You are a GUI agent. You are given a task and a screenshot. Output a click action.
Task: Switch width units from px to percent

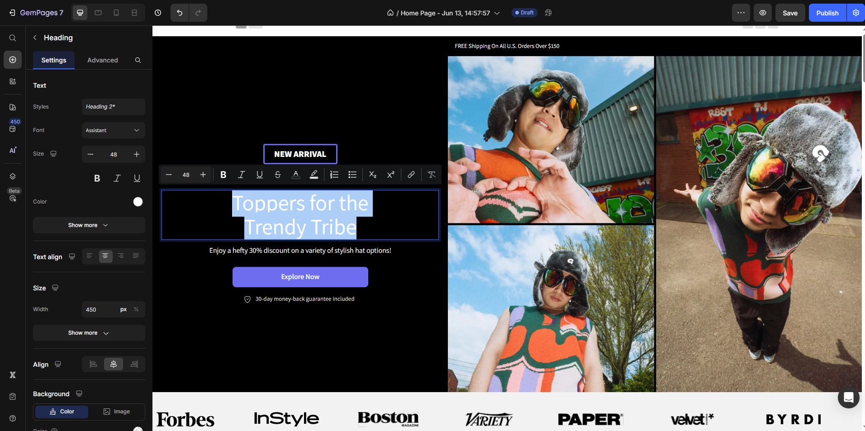point(136,310)
